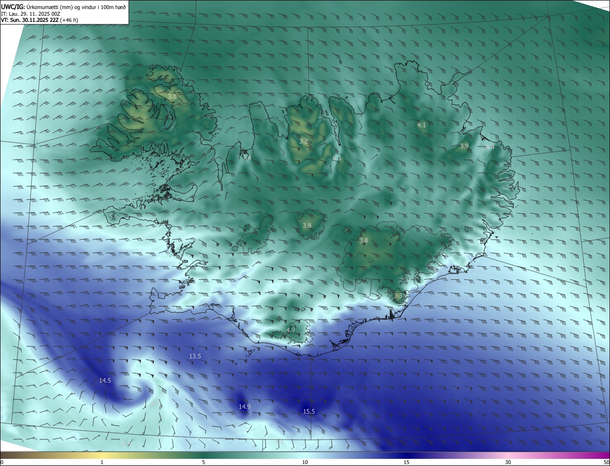Click the color scale label 15
This screenshot has width=610, height=466.
(407, 462)
